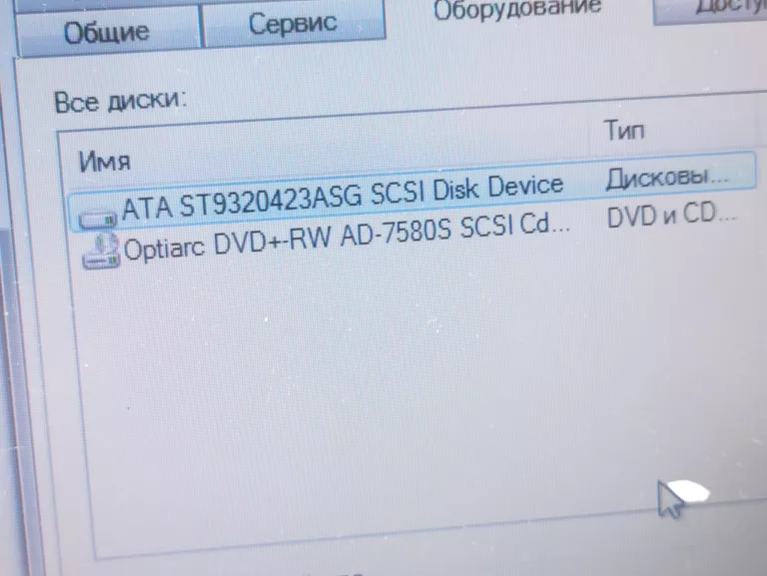Click the SCSI Disk Device text in first row
This screenshot has height=576, width=767.
[x=466, y=190]
